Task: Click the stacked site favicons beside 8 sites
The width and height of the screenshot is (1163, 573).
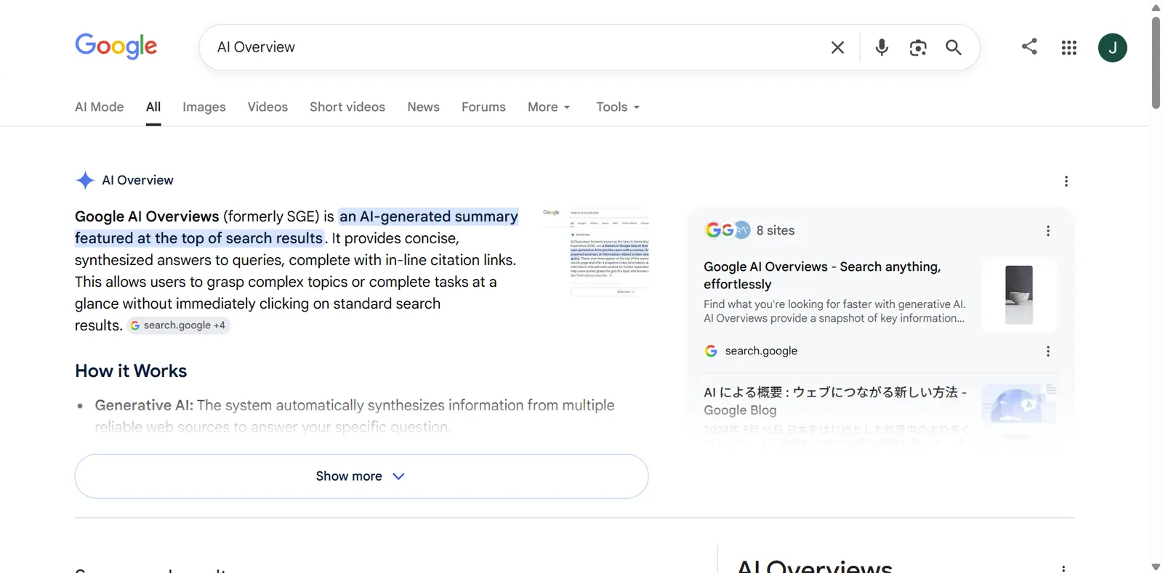Action: 728,230
